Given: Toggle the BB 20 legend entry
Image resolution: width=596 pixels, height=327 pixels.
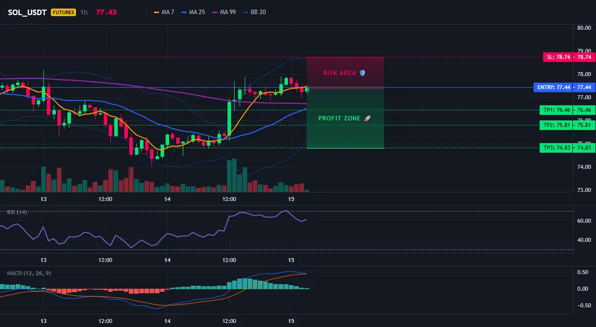Looking at the screenshot, I should (254, 12).
